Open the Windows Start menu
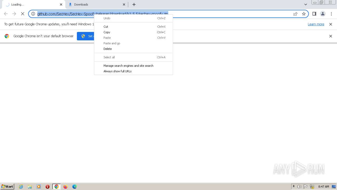The width and height of the screenshot is (337, 190). click(x=7, y=187)
